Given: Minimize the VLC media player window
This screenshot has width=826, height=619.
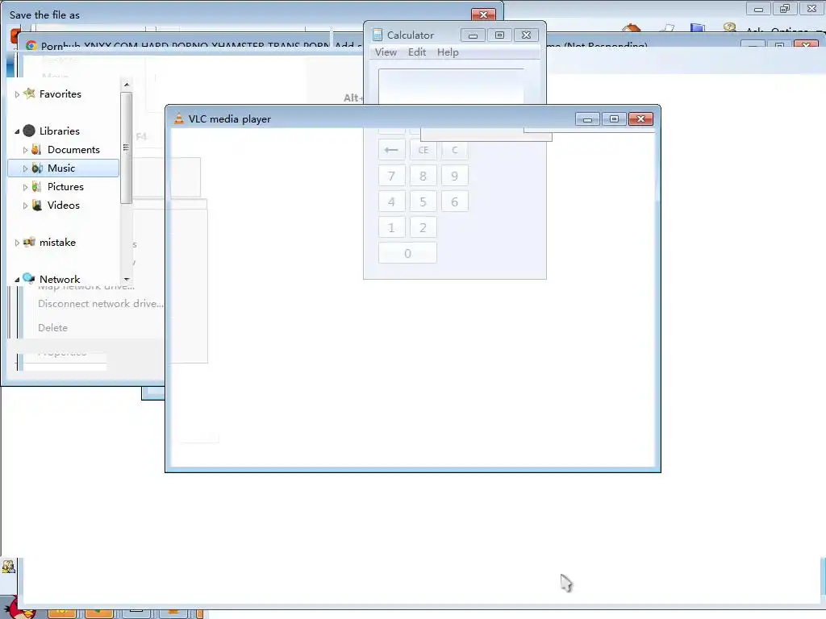Looking at the screenshot, I should coord(587,119).
